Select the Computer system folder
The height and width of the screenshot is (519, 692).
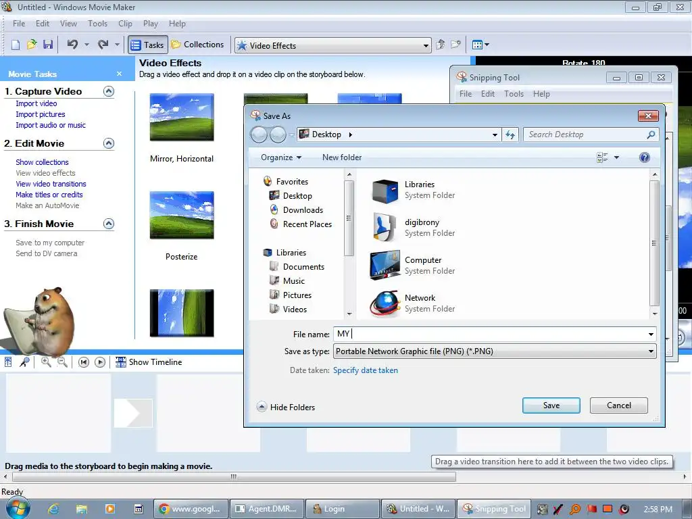[414, 266]
